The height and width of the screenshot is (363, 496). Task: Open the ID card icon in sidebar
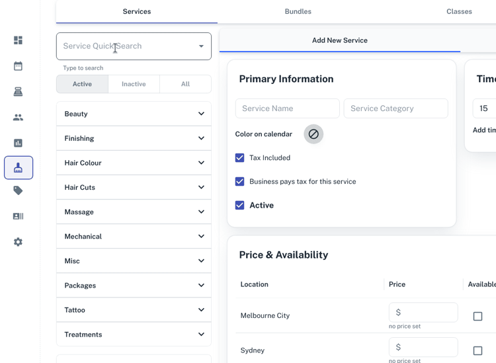18,216
